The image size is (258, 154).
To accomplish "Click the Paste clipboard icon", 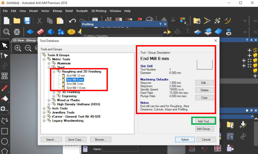I will (x=60, y=21).
